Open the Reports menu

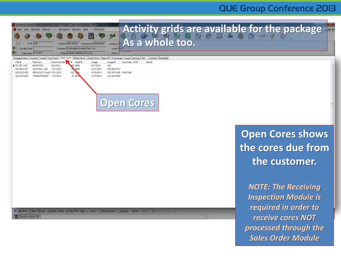click(x=46, y=29)
